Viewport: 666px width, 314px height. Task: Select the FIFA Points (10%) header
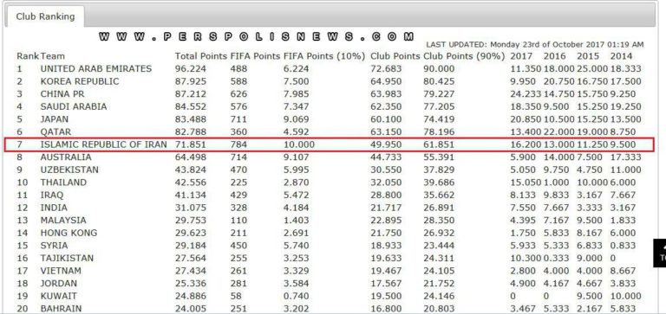point(324,56)
